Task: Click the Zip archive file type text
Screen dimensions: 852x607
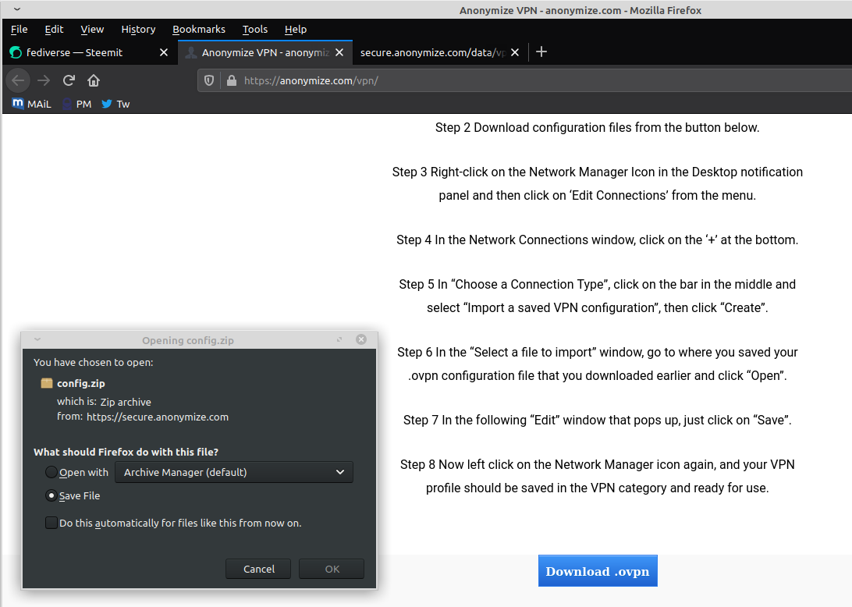Action: (x=126, y=402)
